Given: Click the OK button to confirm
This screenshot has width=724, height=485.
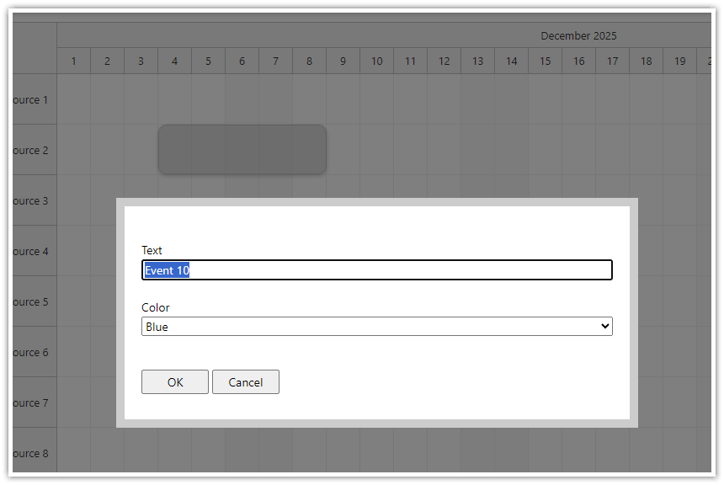Looking at the screenshot, I should pyautogui.click(x=174, y=381).
